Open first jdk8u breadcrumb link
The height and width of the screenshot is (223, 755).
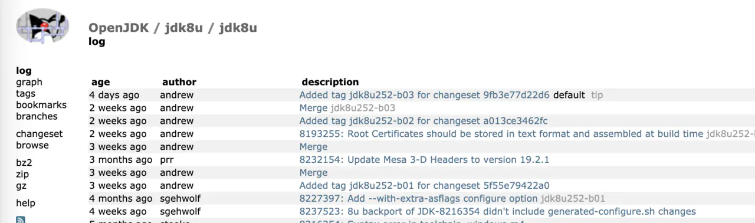181,28
